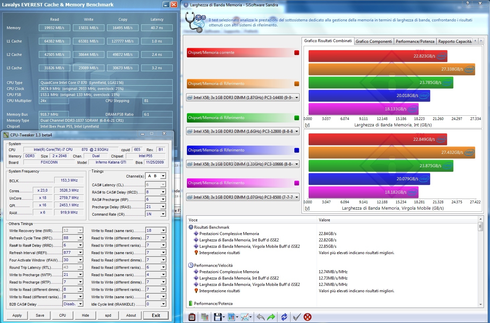
Task: Click the copy results icon in Sandra toolbar
Action: pyautogui.click(x=205, y=317)
